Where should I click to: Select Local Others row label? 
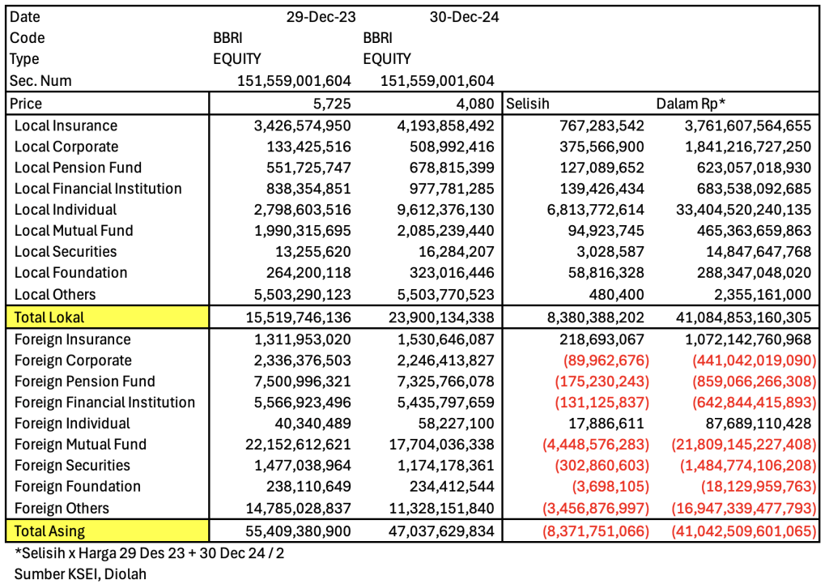55,294
